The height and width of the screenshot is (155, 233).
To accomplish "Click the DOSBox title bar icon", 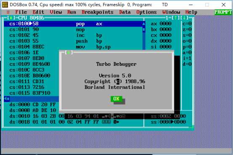I will click(5, 5).
